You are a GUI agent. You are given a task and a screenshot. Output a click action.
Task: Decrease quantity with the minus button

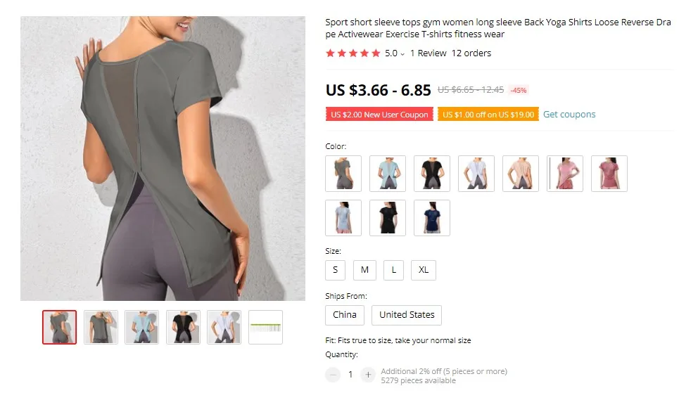333,375
